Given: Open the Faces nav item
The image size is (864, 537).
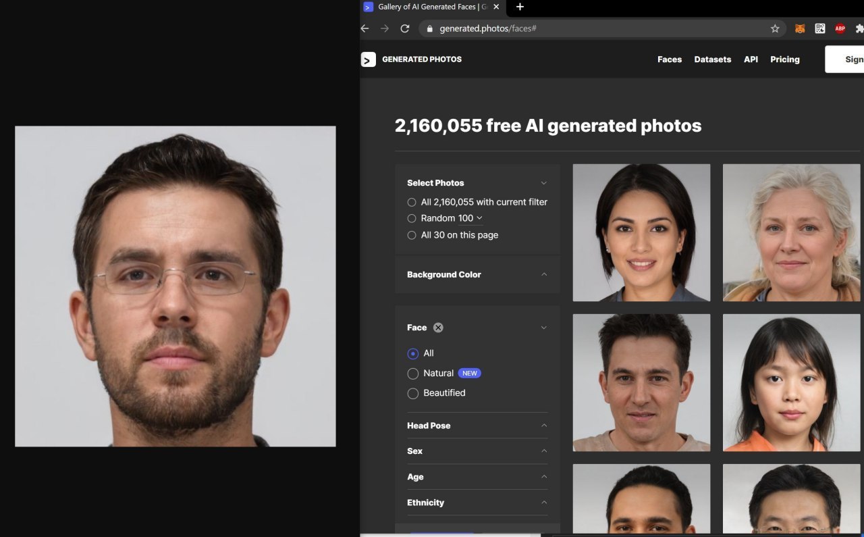Looking at the screenshot, I should 670,59.
